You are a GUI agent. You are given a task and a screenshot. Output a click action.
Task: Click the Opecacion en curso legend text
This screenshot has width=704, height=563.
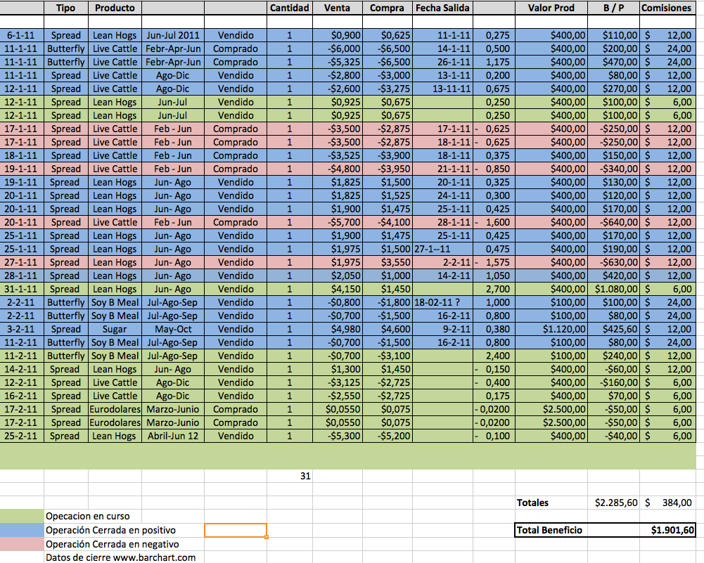point(87,517)
